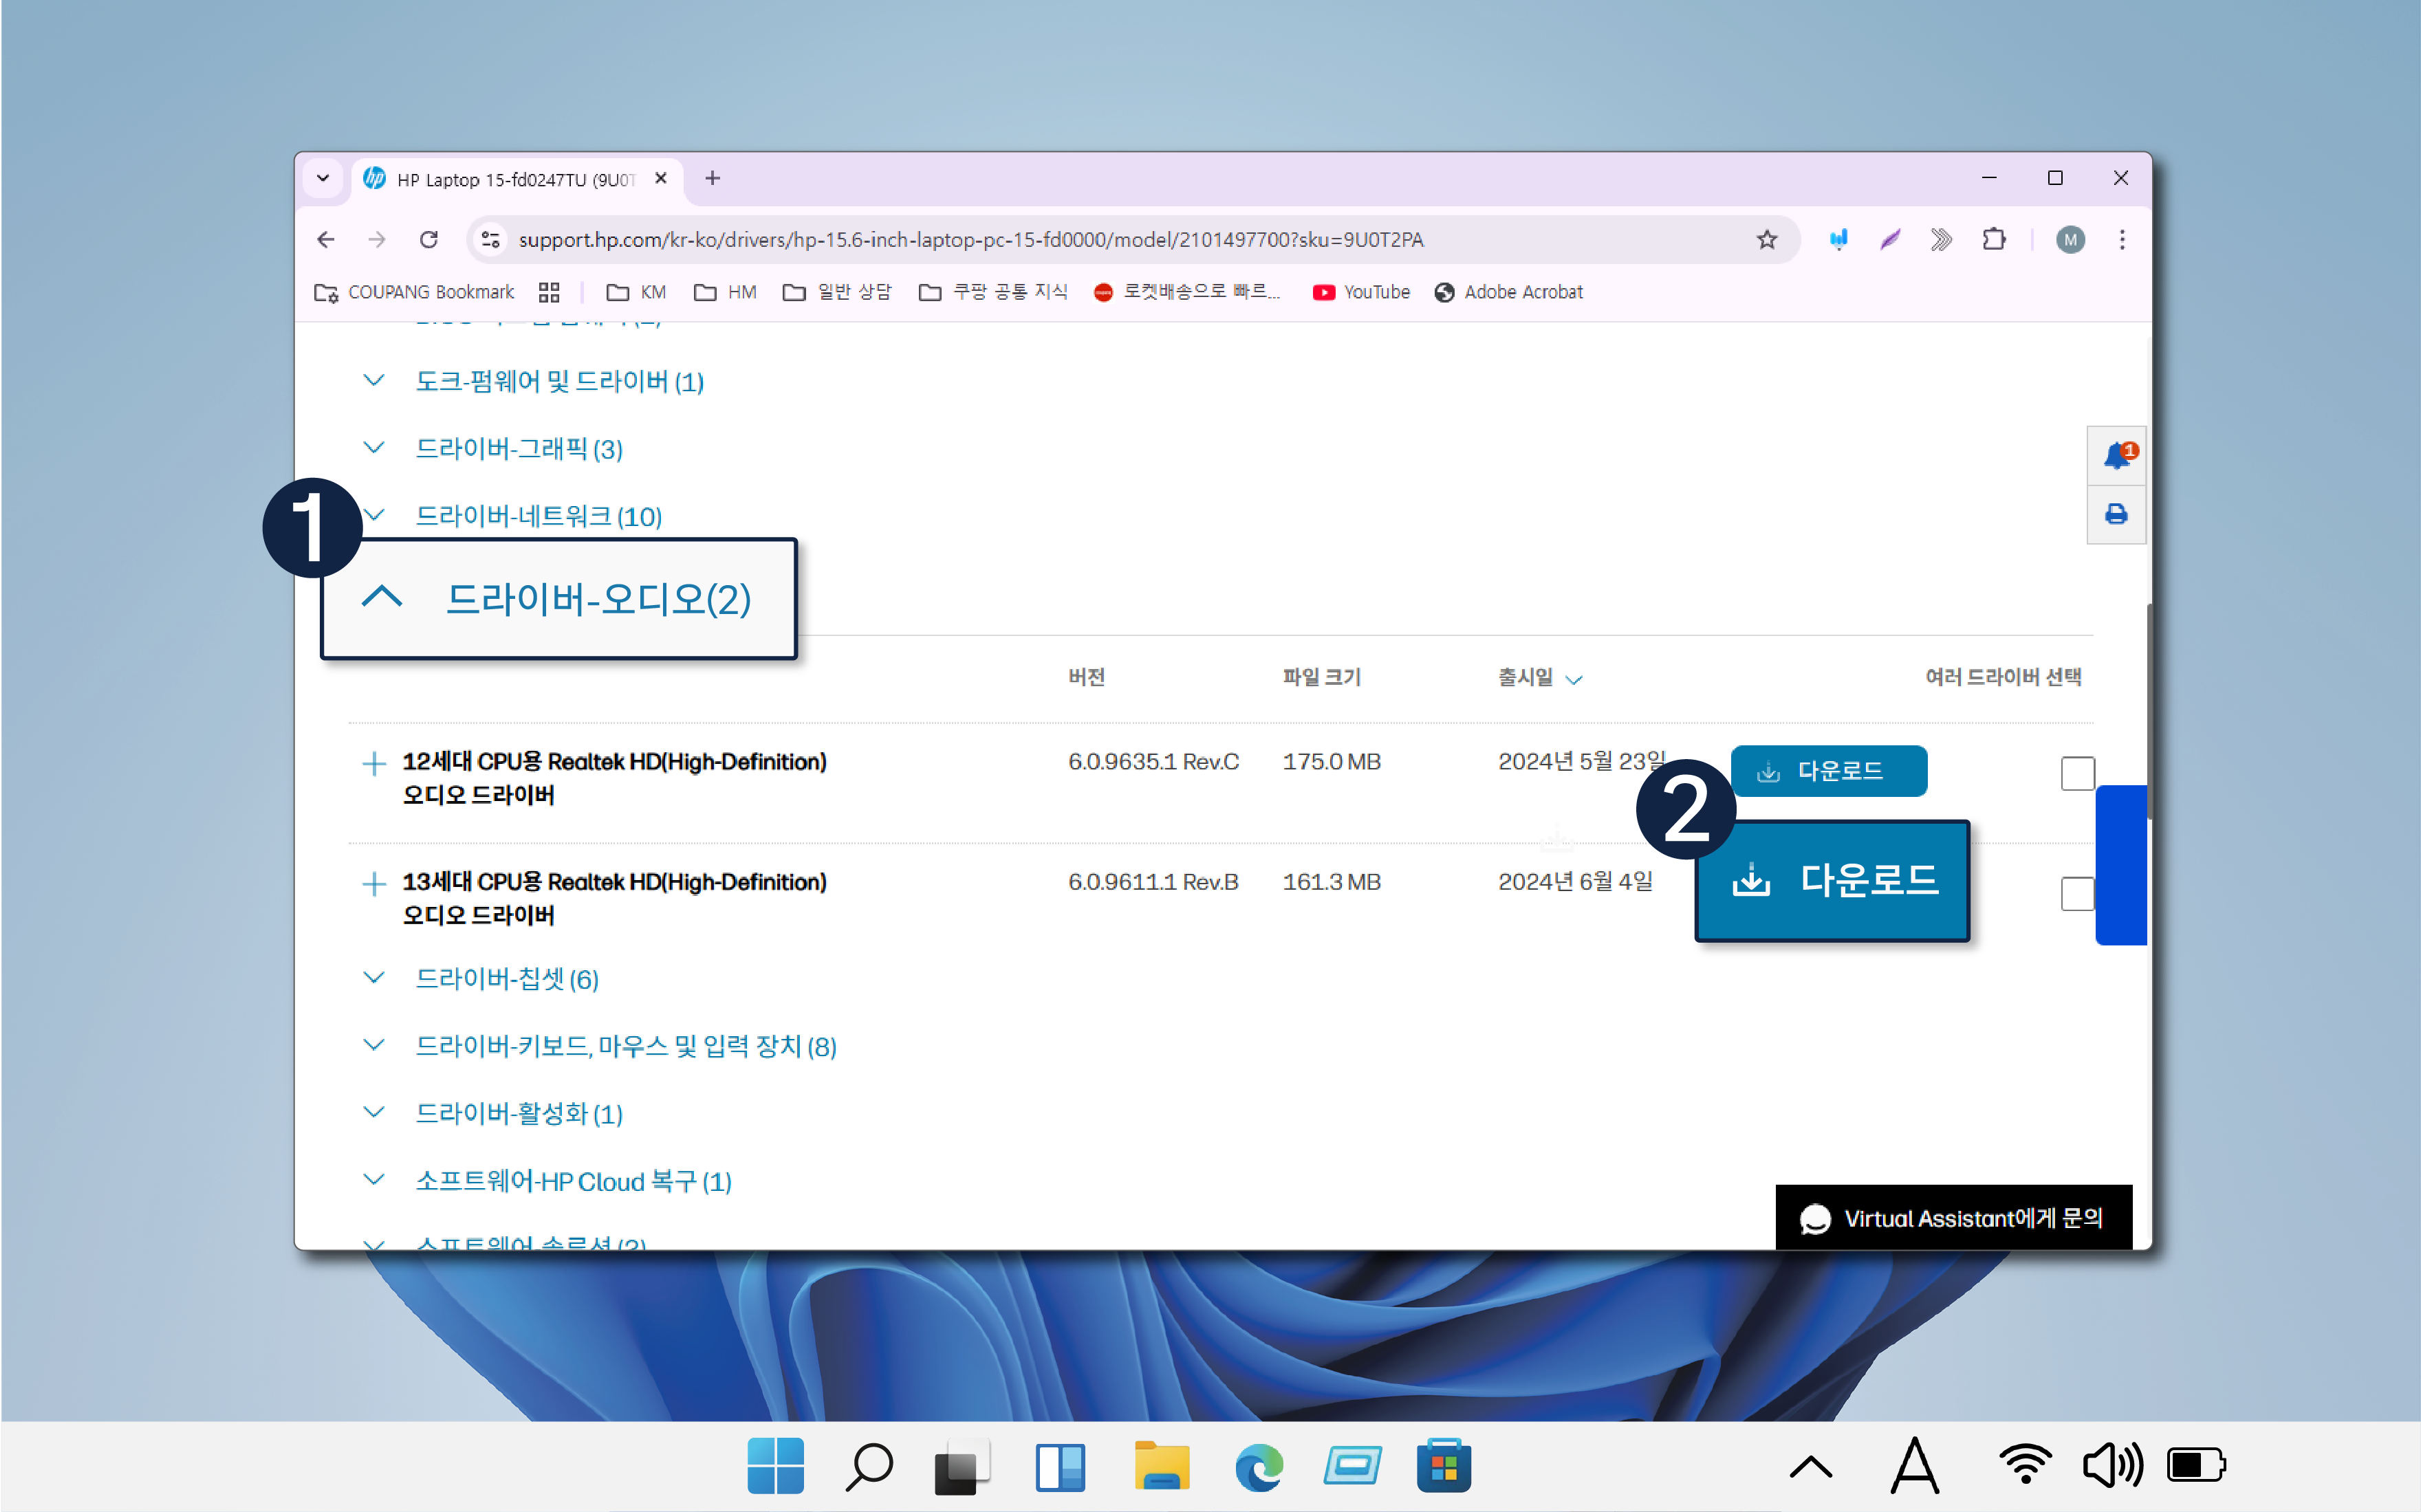Image resolution: width=2421 pixels, height=1512 pixels.
Task: Bookmark page with star icon
Action: pos(1766,240)
